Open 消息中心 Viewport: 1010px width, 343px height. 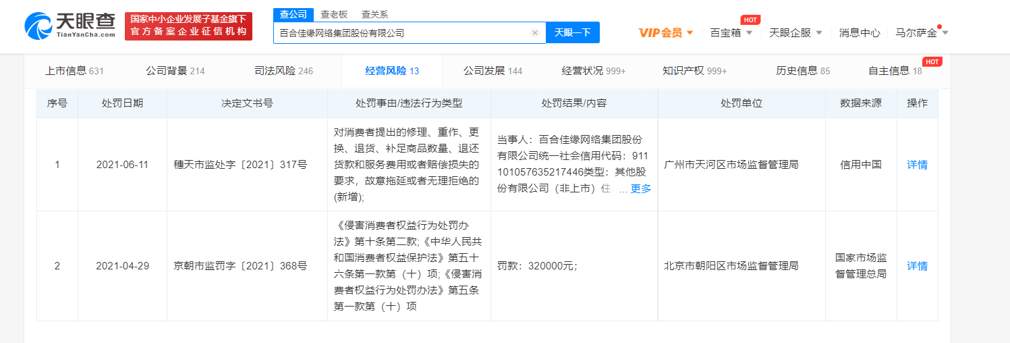click(860, 32)
